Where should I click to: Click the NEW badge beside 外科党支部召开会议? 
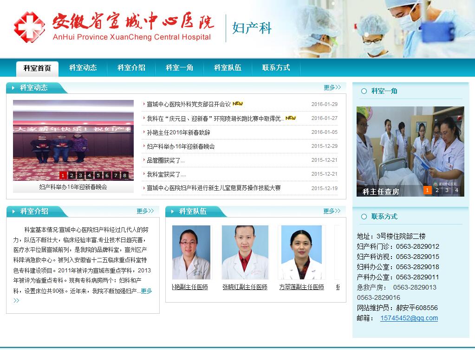(238, 104)
